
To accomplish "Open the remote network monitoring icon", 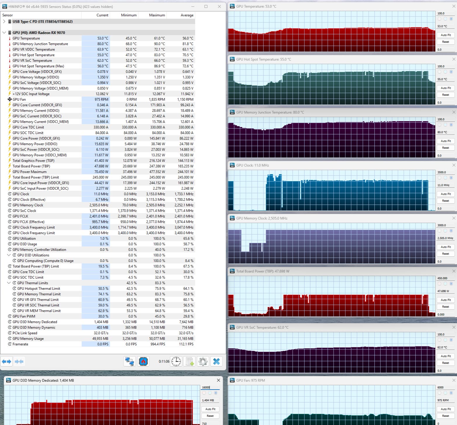I will click(x=130, y=361).
